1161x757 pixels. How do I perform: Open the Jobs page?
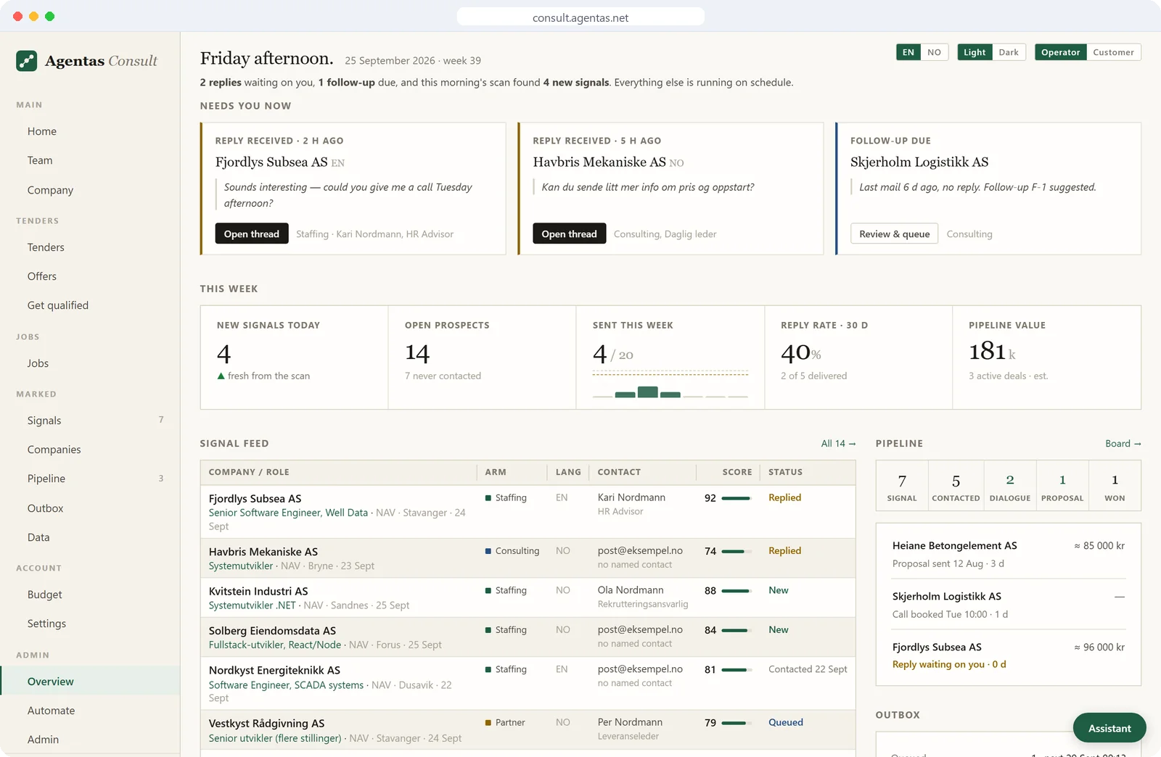pos(90,363)
